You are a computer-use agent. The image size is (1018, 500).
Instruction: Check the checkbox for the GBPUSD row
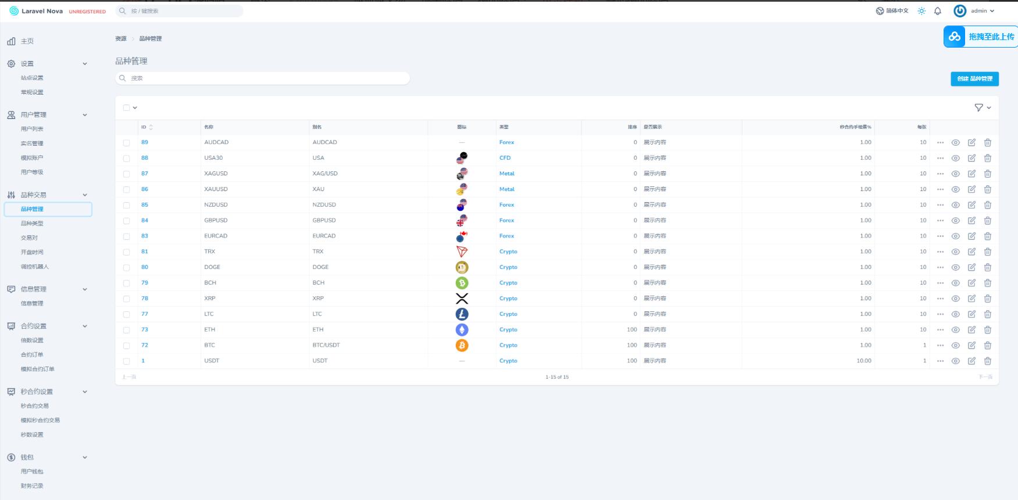126,221
